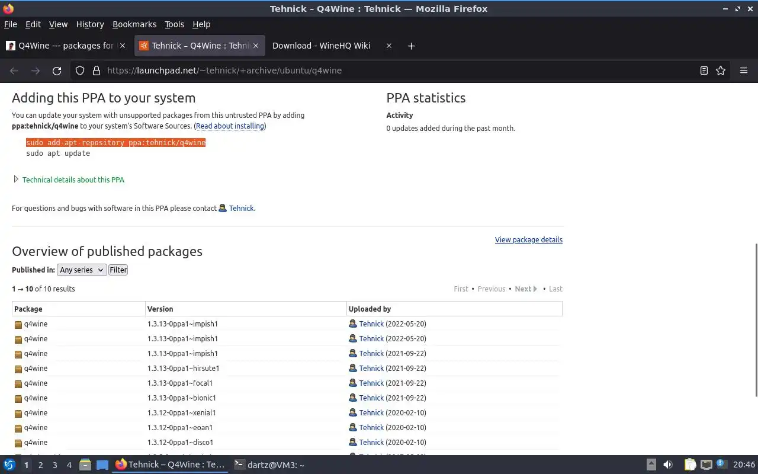The image size is (758, 474).
Task: Click version 1.3.13-0ppa1~focal1 cell
Action: (180, 383)
